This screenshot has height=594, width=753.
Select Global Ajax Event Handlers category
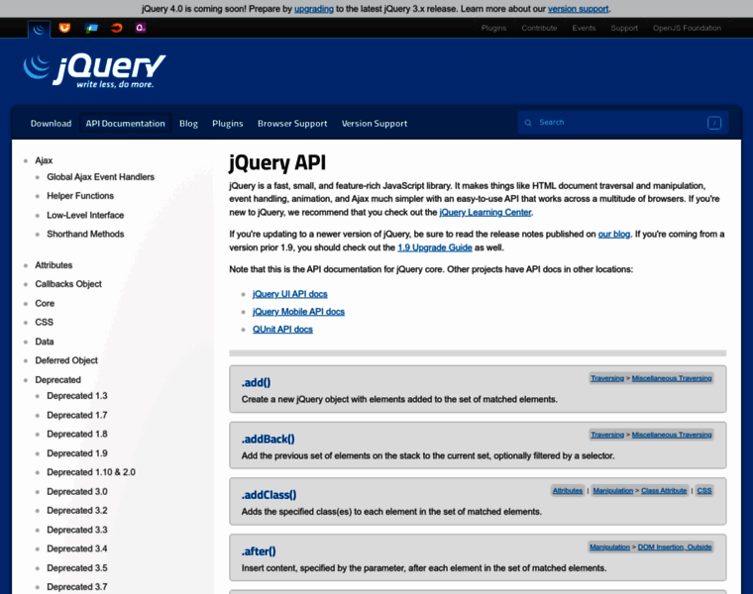[100, 177]
